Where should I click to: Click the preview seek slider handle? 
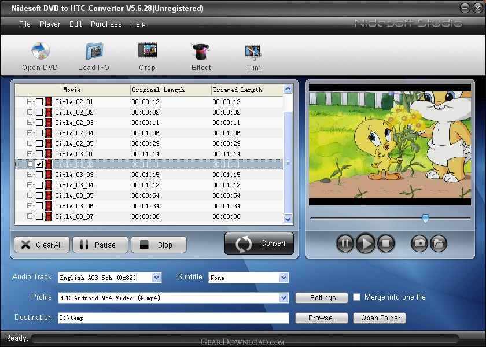click(x=426, y=218)
